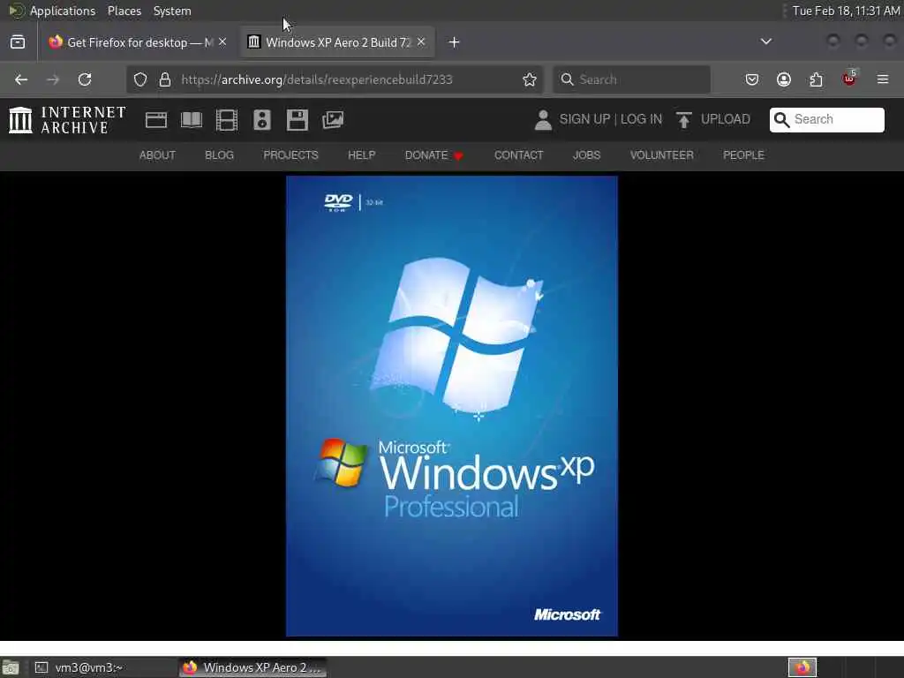Image resolution: width=904 pixels, height=678 pixels.
Task: Open the System menu
Action: pos(172,11)
